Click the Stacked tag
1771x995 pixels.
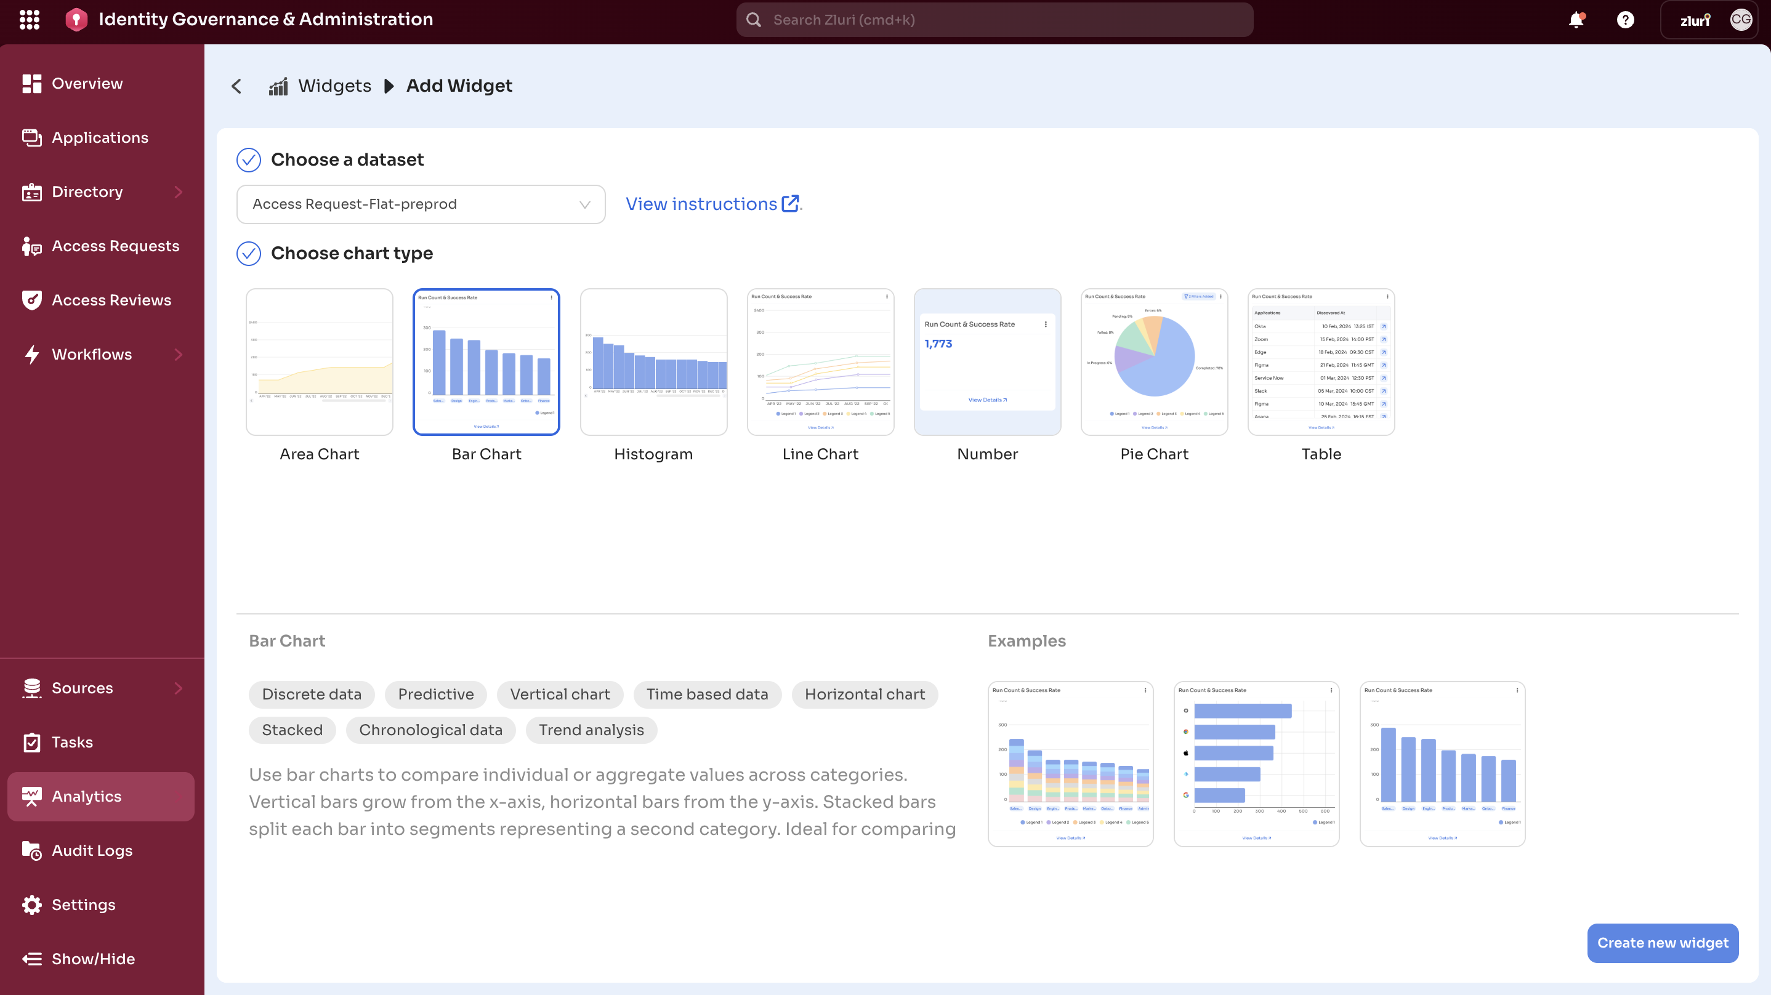pyautogui.click(x=292, y=730)
